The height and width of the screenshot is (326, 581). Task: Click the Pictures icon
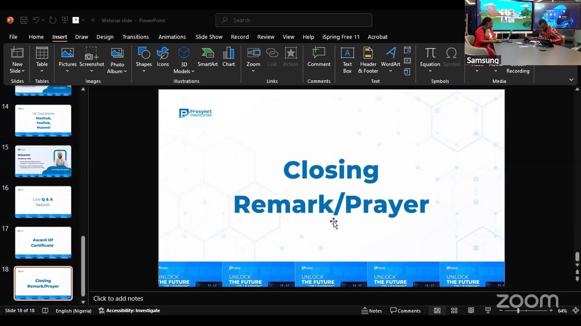point(67,53)
